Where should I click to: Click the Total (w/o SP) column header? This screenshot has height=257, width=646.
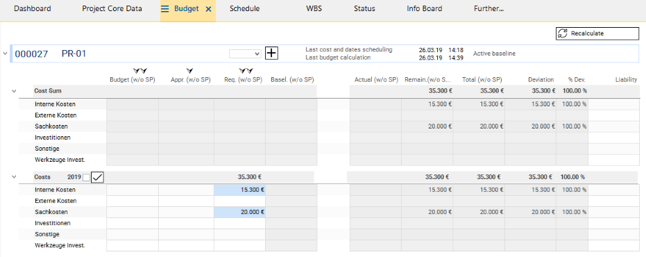(482, 80)
